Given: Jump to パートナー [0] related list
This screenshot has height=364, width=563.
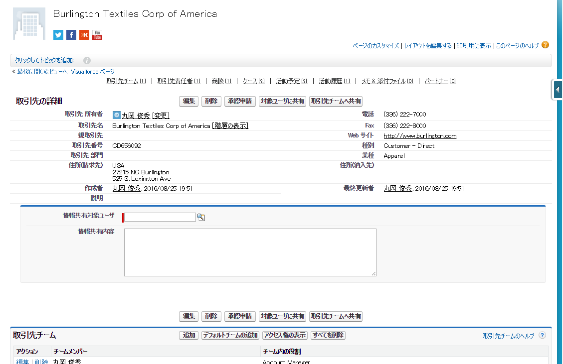Looking at the screenshot, I should click(440, 81).
